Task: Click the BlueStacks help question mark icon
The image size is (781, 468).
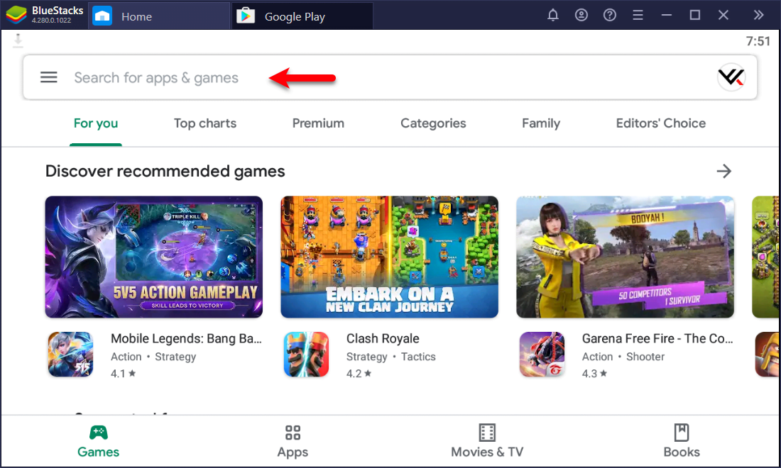Action: click(610, 16)
